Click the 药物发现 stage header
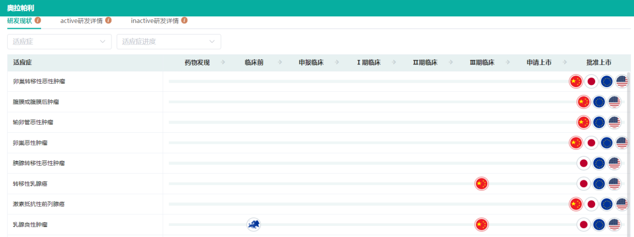Image resolution: width=634 pixels, height=237 pixels. [197, 63]
